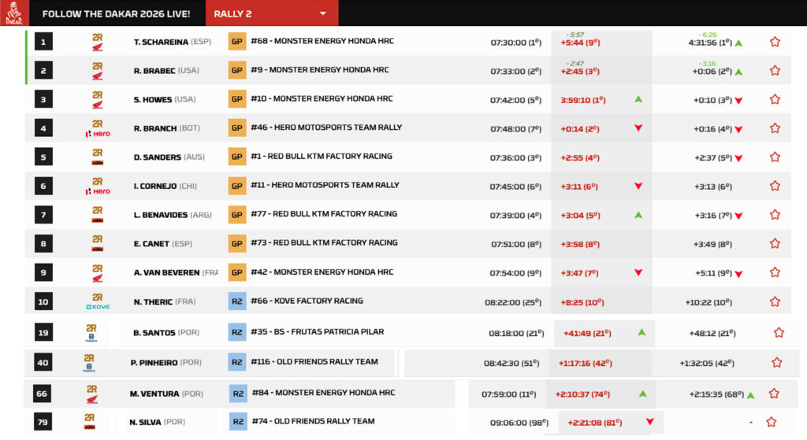Click the Dakar logo in the header
The height and width of the screenshot is (440, 807).
point(14,13)
